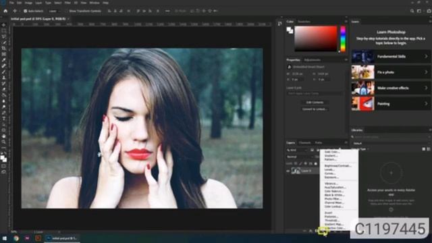Select the Eyedropper tool
This screenshot has width=432, height=243.
tap(3, 60)
